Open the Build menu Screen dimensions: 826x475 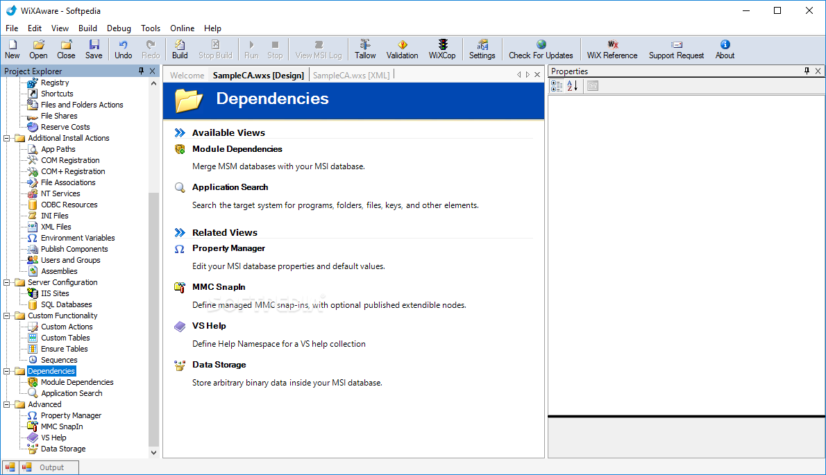(x=87, y=28)
